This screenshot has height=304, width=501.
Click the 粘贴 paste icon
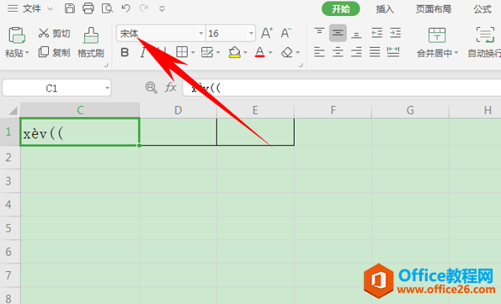coord(17,35)
